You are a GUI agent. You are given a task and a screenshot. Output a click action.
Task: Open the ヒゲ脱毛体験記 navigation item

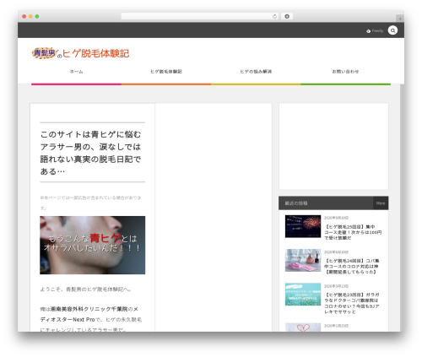coord(166,72)
